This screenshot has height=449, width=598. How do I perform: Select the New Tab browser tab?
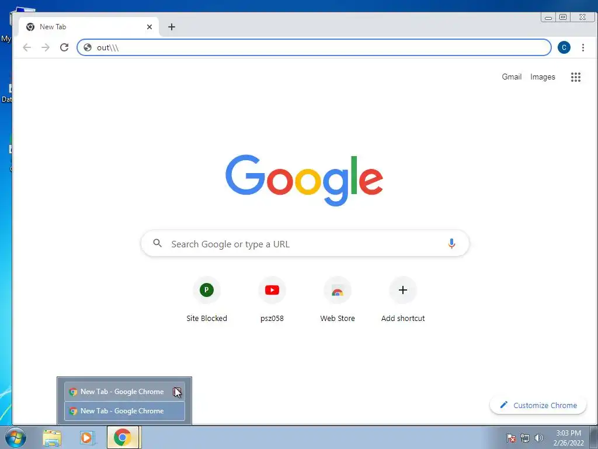tap(89, 27)
